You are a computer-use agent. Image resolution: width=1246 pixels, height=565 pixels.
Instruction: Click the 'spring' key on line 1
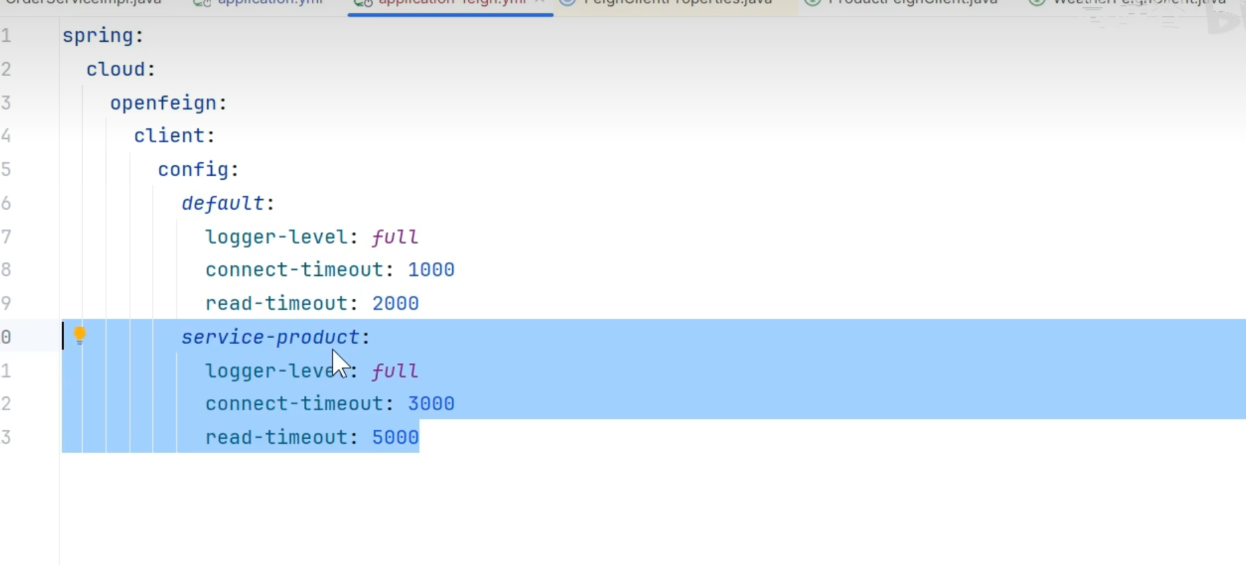98,36
